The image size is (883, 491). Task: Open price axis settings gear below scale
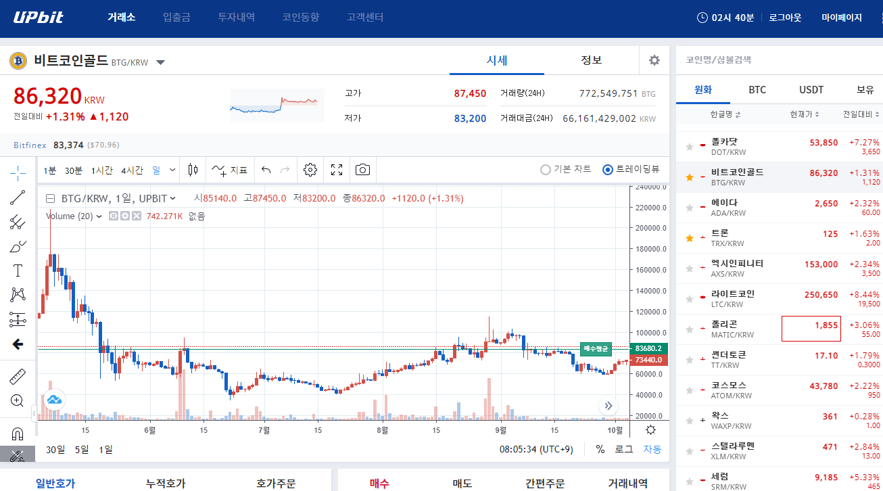[650, 430]
